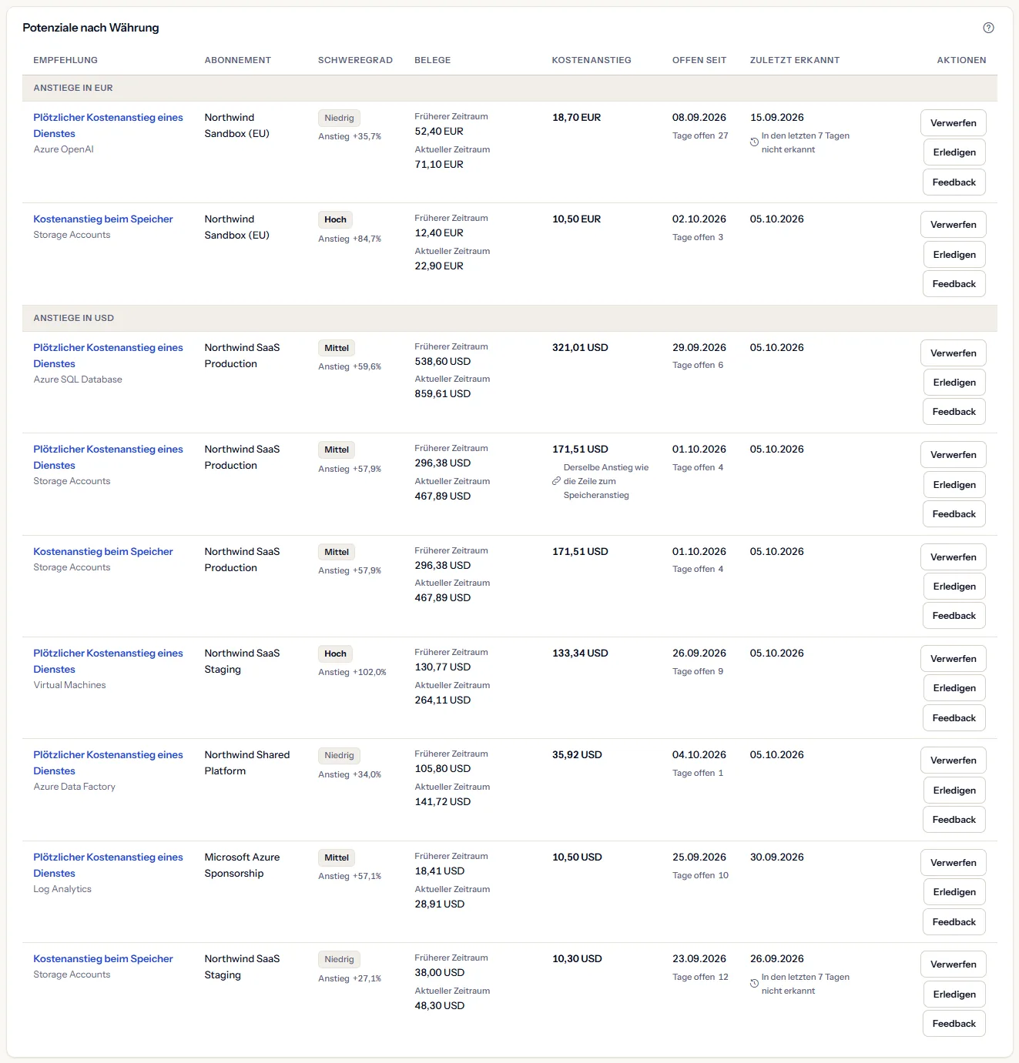Open the Azure Data Factory recommendation link

(x=108, y=763)
